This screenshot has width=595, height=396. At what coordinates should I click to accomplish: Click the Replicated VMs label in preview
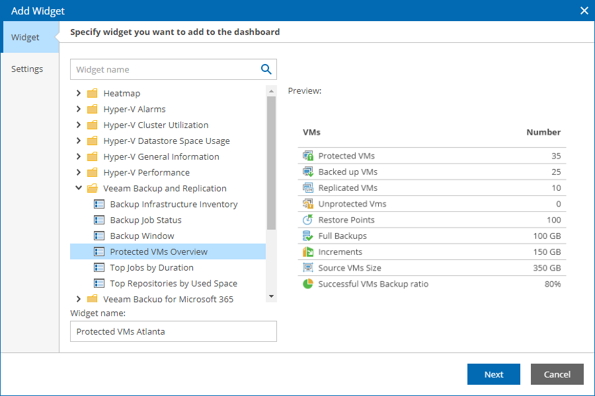[x=348, y=188]
